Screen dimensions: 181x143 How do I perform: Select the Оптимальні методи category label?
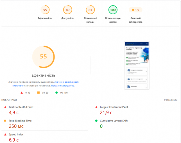pyautogui.click(x=90, y=20)
